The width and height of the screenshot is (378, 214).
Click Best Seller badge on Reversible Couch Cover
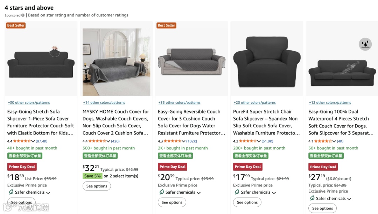(166, 25)
